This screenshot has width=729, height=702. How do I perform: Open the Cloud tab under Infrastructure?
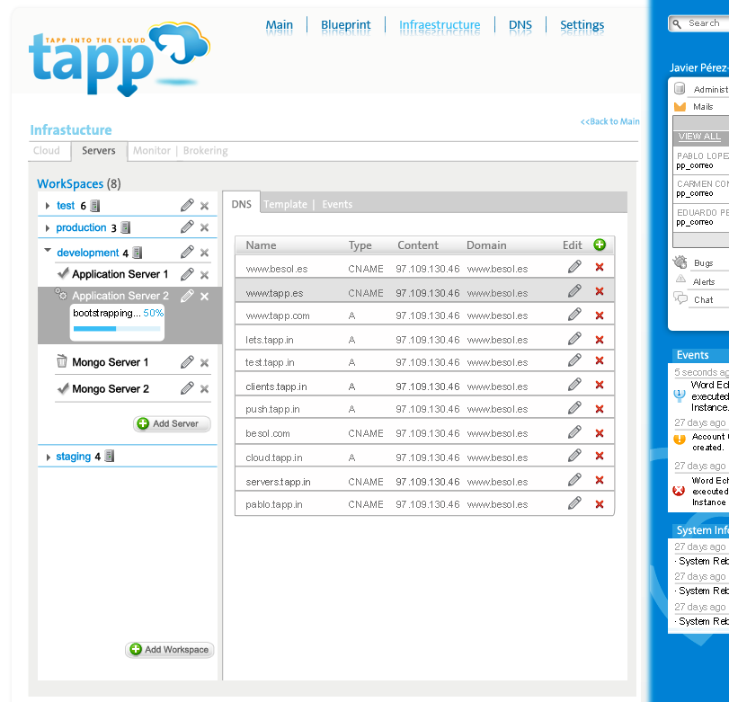pos(47,151)
